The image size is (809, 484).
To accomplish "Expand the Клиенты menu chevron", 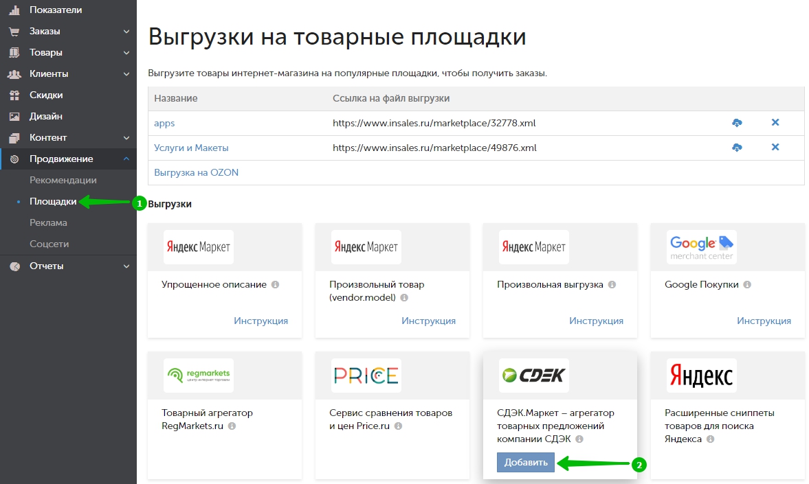I will 126,74.
